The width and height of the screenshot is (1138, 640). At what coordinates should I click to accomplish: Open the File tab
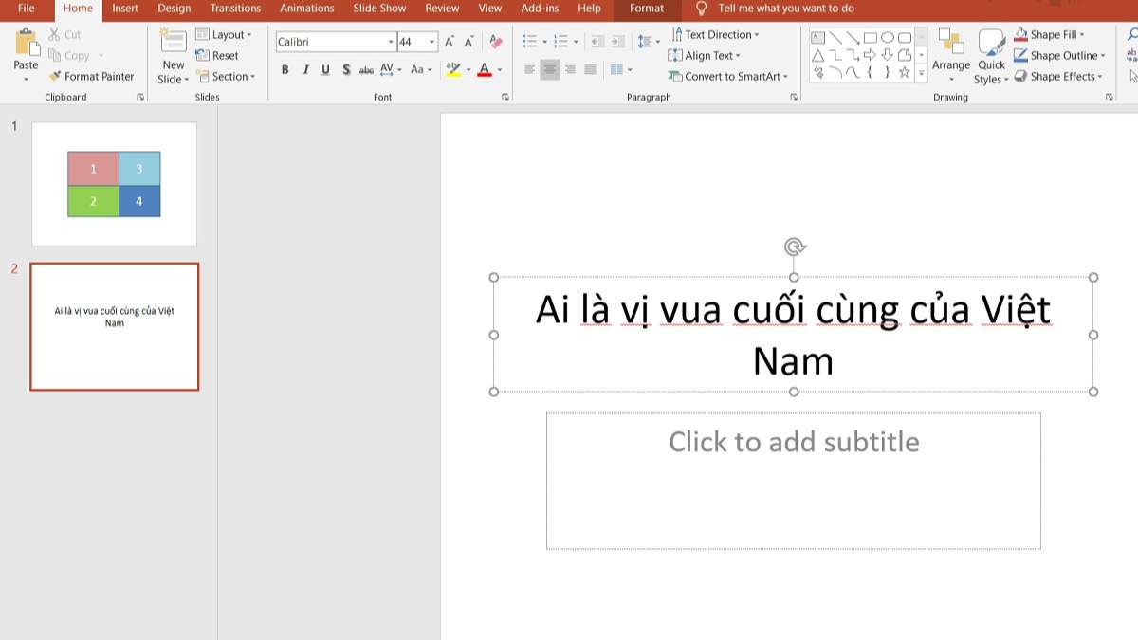coord(27,9)
